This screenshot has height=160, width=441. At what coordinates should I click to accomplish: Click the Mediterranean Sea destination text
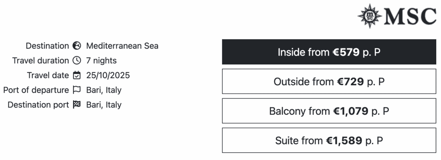[x=122, y=46]
